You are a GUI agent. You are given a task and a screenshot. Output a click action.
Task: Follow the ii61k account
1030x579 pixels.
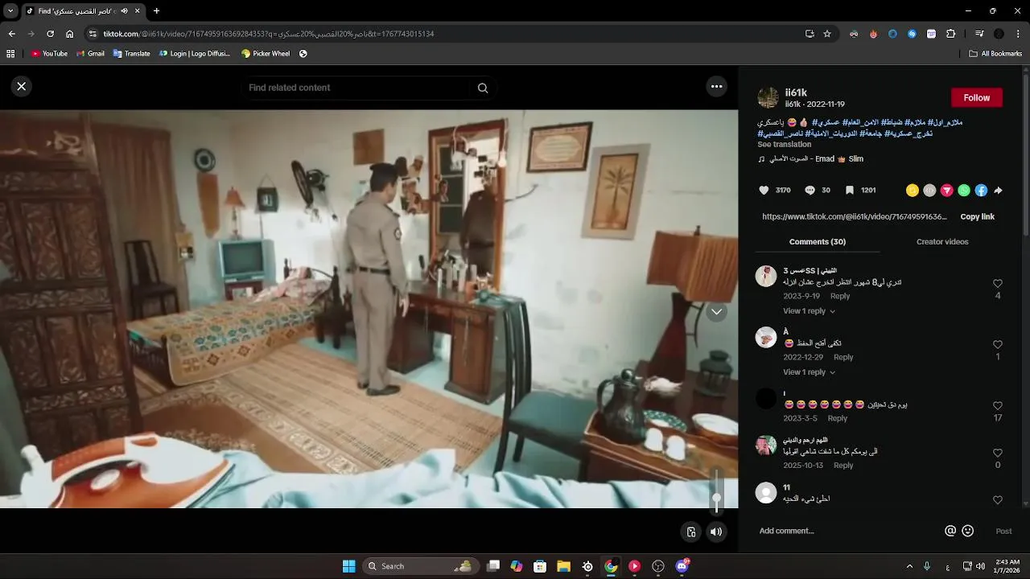pyautogui.click(x=976, y=97)
